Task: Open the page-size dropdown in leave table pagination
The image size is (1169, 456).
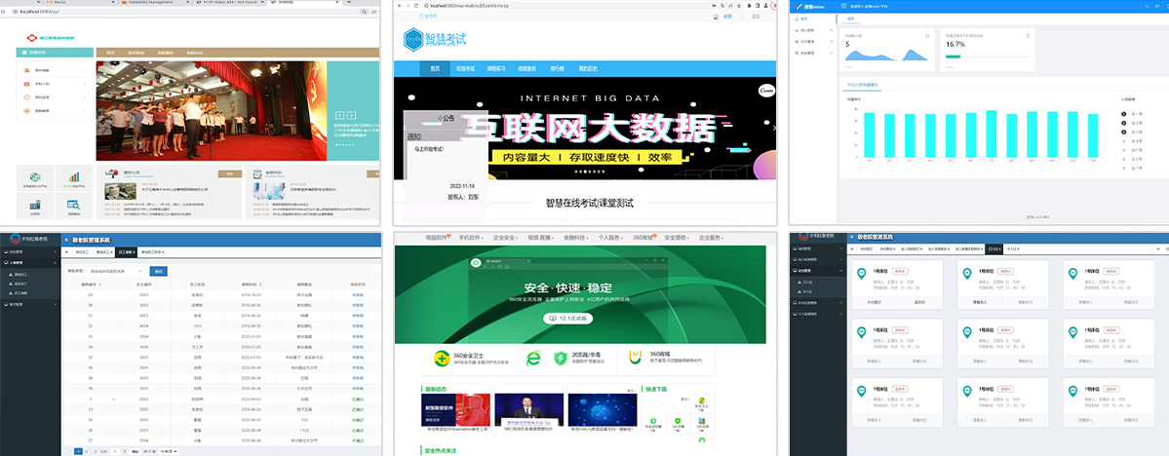Action: pos(169,451)
